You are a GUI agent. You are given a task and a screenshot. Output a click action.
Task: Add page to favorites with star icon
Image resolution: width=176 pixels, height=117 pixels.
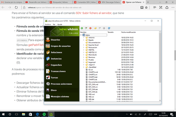(146, 7)
